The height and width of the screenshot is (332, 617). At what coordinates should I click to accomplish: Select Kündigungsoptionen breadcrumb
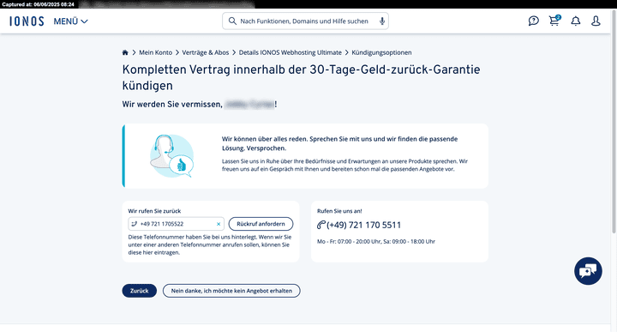pos(381,52)
